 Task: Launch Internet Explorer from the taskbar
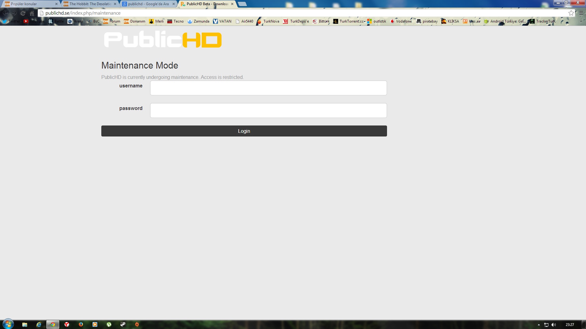tap(39, 324)
